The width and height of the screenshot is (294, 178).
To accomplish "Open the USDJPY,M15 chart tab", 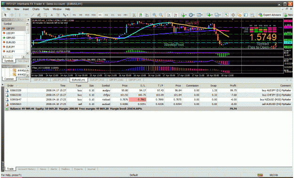I will coord(60,80).
